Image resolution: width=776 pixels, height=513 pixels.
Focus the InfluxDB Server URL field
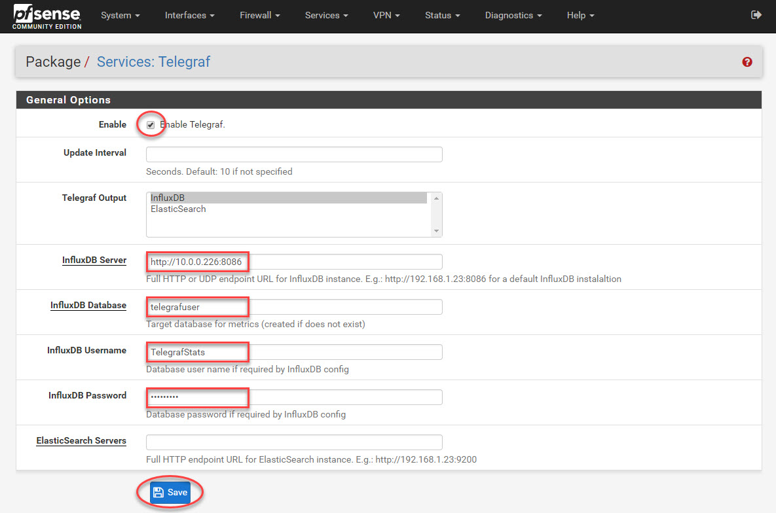coord(294,262)
